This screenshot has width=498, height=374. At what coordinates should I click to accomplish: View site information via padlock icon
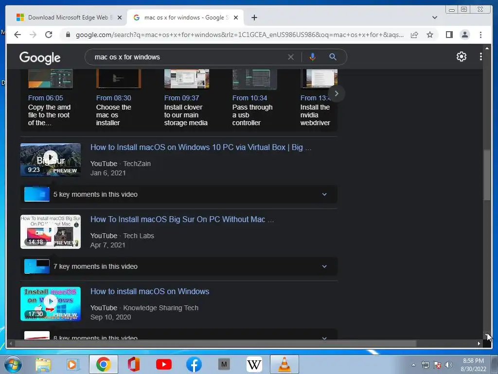click(68, 35)
